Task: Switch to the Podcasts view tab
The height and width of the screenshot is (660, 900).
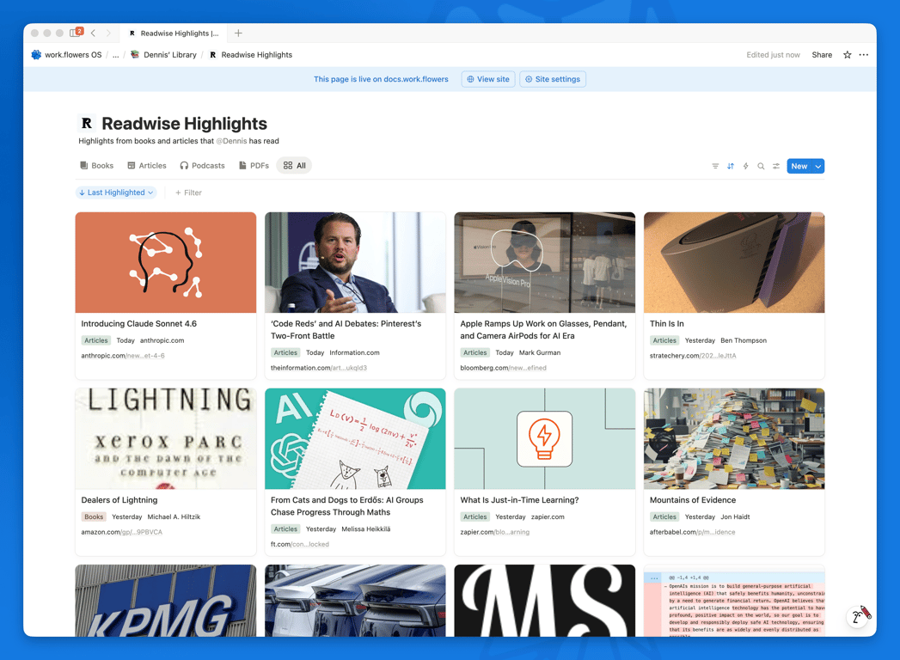Action: click(202, 166)
